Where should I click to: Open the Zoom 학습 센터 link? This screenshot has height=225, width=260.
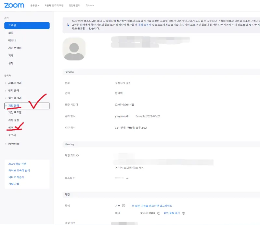[x=17, y=164]
